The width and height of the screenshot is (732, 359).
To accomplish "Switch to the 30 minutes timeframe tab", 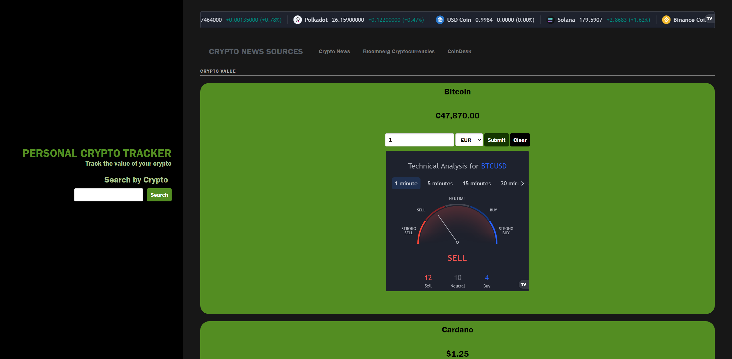I will tap(509, 183).
